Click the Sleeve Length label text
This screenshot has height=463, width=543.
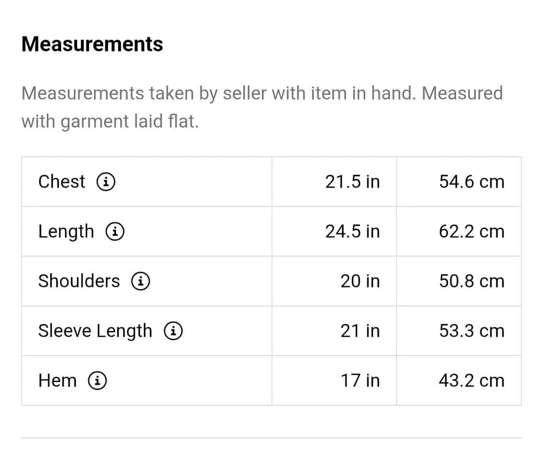(95, 331)
